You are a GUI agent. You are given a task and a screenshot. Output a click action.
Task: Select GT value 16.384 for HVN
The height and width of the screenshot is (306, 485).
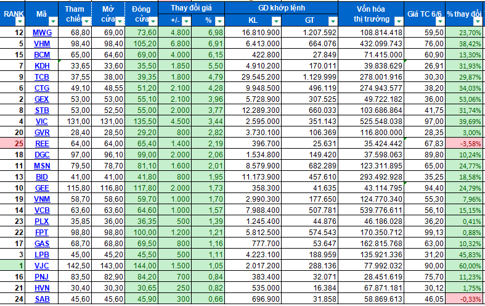pyautogui.click(x=309, y=288)
